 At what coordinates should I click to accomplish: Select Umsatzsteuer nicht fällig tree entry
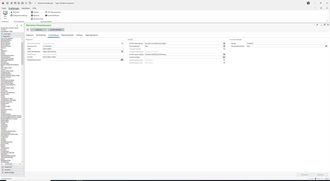click(9, 100)
